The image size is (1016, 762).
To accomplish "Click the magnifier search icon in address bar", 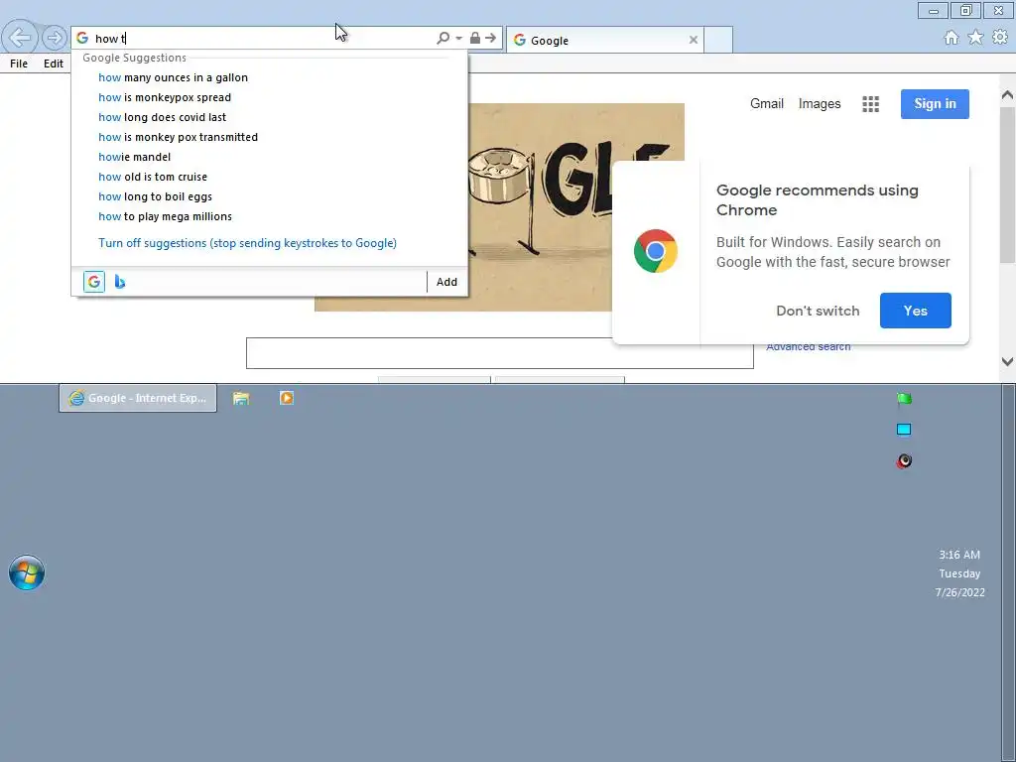I will (x=444, y=39).
